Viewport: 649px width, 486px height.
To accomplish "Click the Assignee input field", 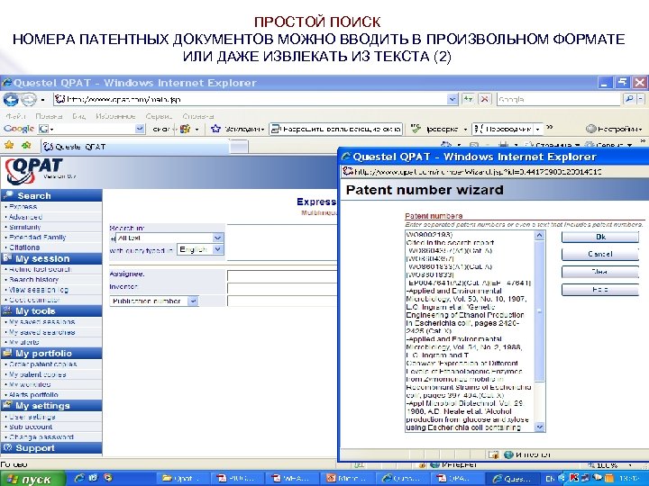I will click(x=282, y=275).
